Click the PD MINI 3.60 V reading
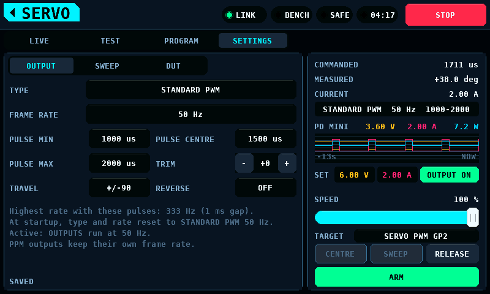Viewport: 490px width, 294px height. (380, 127)
